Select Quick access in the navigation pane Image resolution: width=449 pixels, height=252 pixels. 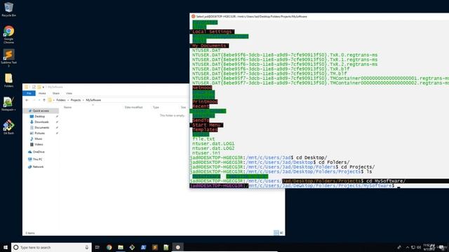point(41,111)
